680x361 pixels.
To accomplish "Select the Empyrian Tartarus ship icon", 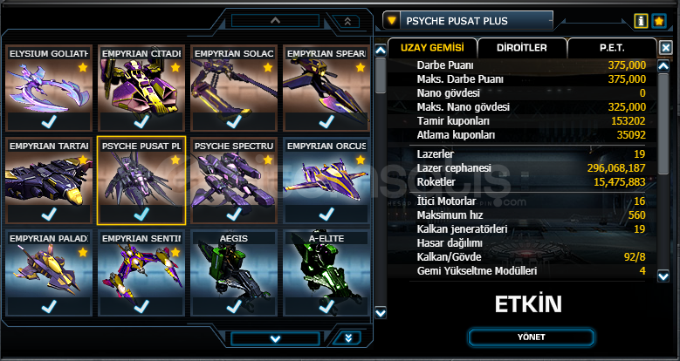I will [49, 178].
